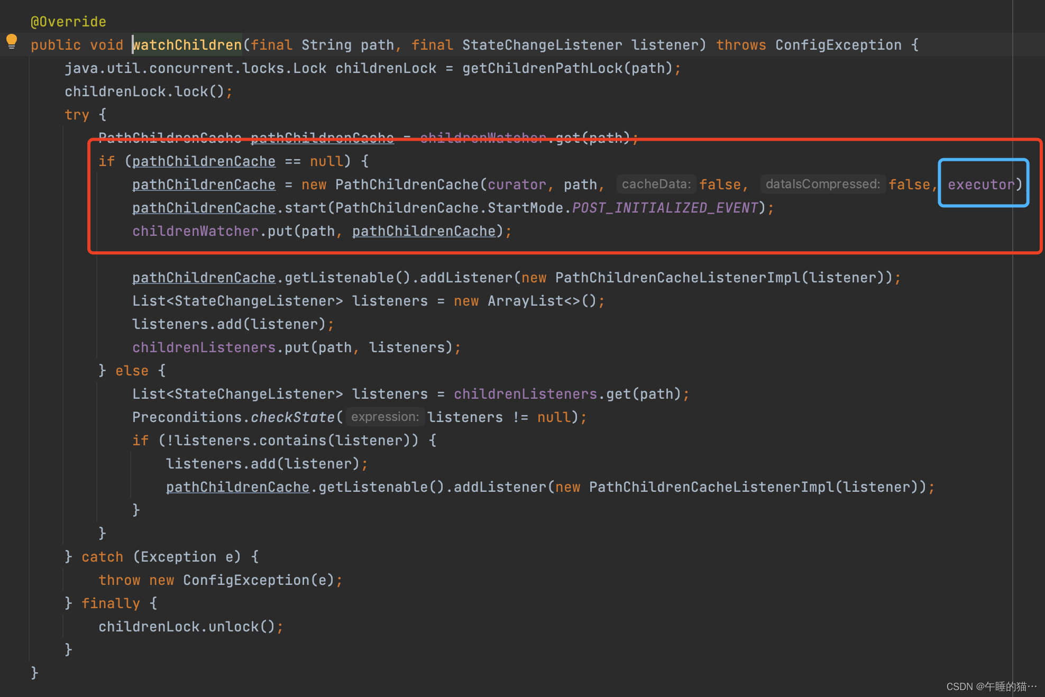
Task: Click the yellow lightbulb intention icon
Action: coord(12,41)
